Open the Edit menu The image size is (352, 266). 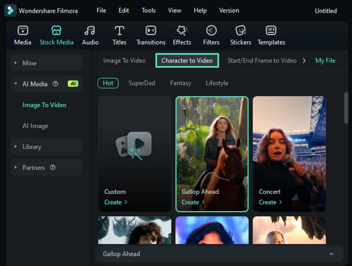[x=123, y=10]
